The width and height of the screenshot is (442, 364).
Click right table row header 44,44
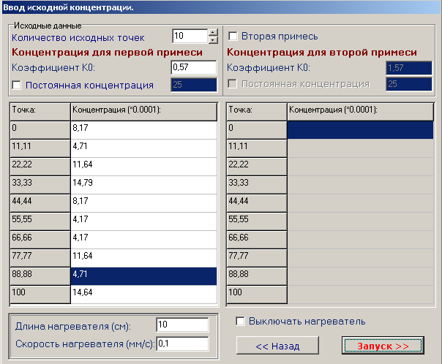coord(257,203)
